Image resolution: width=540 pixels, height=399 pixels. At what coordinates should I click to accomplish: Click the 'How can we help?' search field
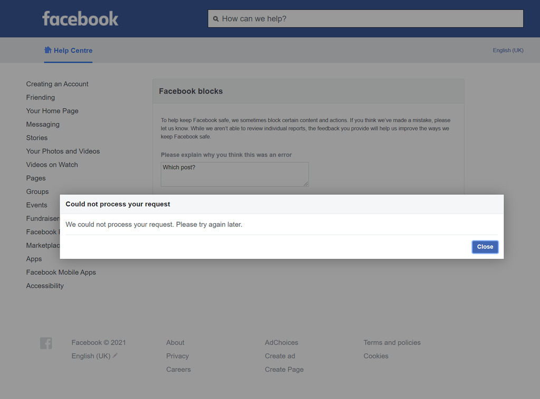click(369, 18)
